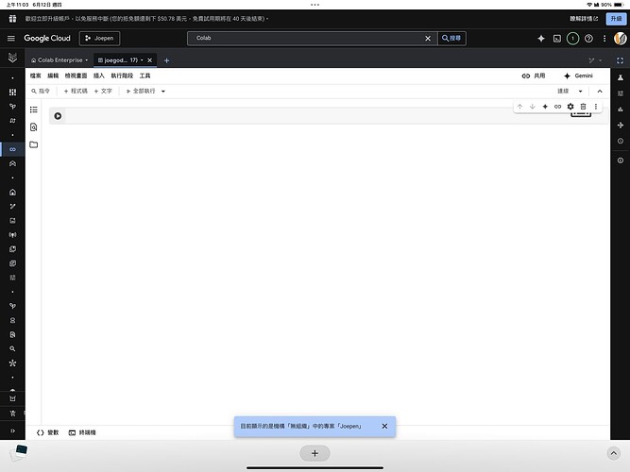The width and height of the screenshot is (630, 472).
Task: Expand the 連線 connection options arrow
Action: click(580, 92)
